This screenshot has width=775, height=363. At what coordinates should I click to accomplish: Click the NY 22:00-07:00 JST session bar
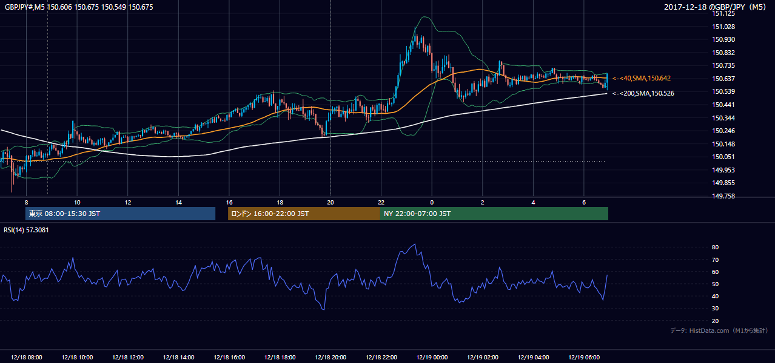point(494,214)
